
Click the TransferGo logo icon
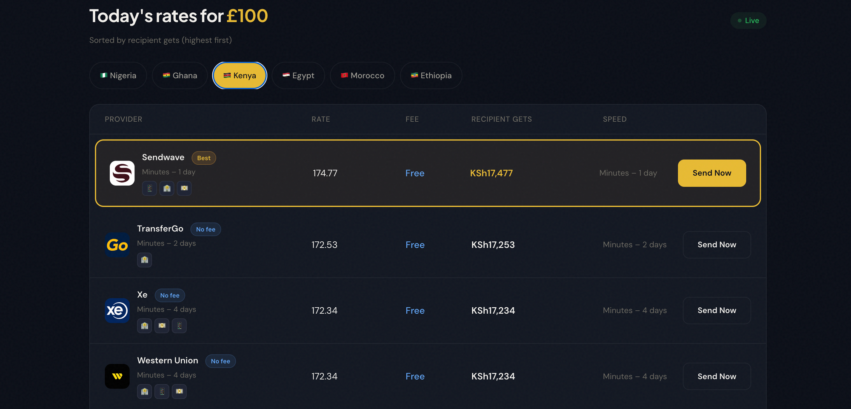click(117, 245)
